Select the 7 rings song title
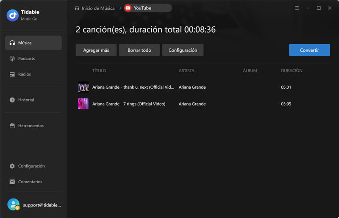339x218 pixels. click(x=129, y=104)
